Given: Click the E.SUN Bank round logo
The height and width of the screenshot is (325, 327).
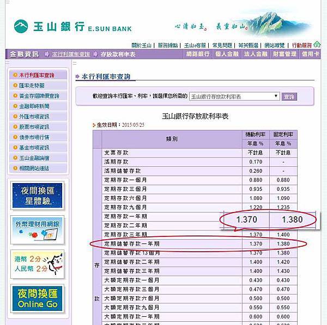Looking at the screenshot, I should pyautogui.click(x=21, y=26).
